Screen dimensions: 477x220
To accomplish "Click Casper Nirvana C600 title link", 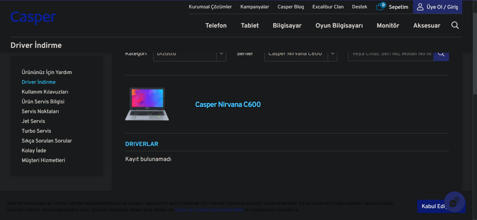I will click(x=228, y=104).
